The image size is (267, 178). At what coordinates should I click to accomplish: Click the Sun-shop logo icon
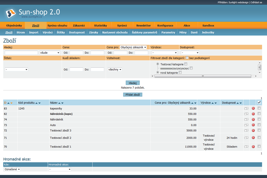tap(11, 14)
